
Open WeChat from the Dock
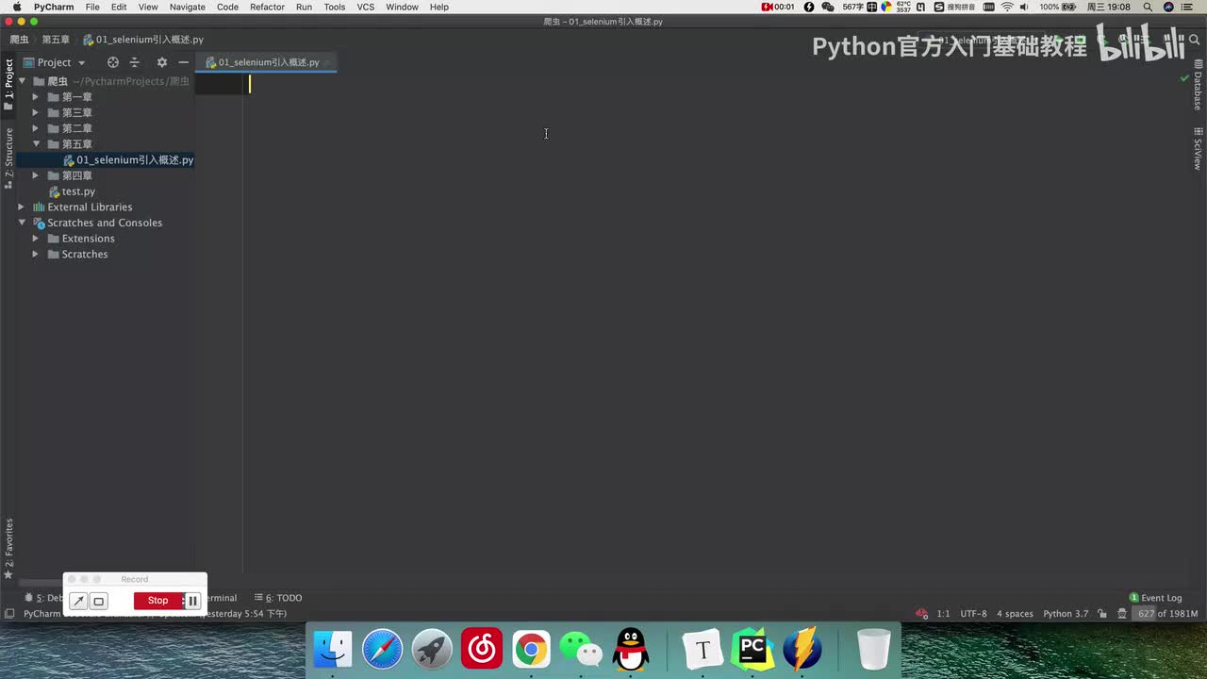(581, 650)
